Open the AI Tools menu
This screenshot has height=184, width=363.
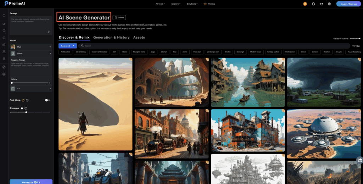(160, 4)
